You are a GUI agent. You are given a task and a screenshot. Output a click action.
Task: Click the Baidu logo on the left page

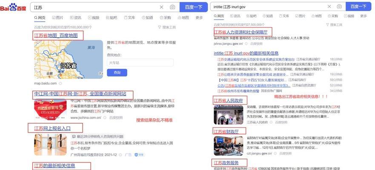[x=13, y=7]
